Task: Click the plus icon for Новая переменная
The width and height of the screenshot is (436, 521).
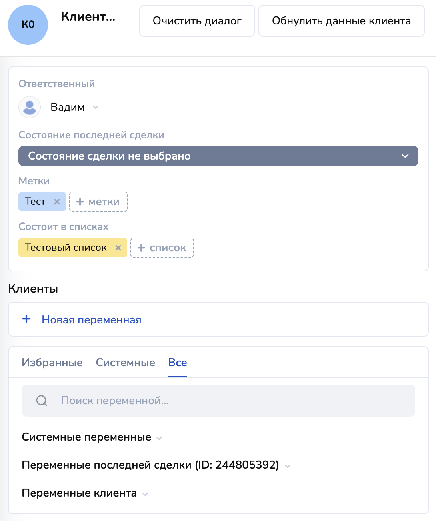Action: (x=26, y=319)
